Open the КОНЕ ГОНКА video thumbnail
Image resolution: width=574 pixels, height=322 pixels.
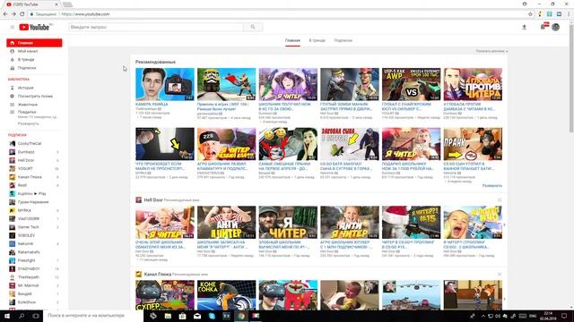226,295
